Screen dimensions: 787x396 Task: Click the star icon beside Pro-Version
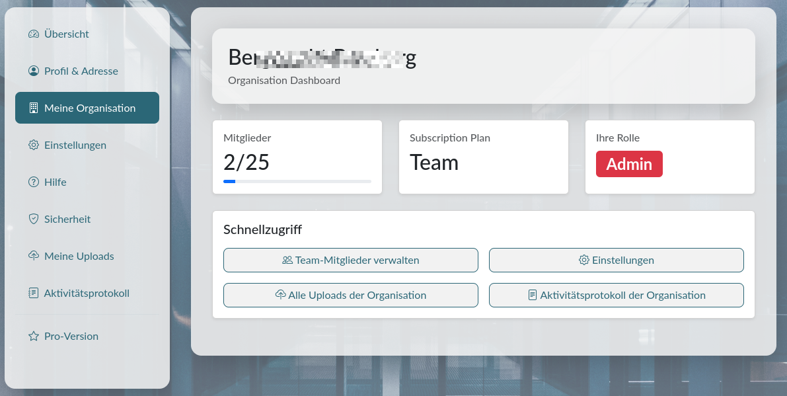(x=34, y=337)
